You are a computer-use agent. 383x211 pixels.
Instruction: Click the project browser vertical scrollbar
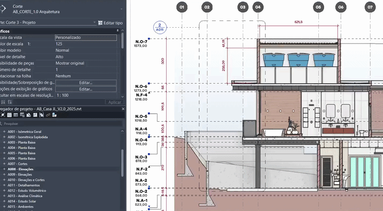pyautogui.click(x=123, y=163)
